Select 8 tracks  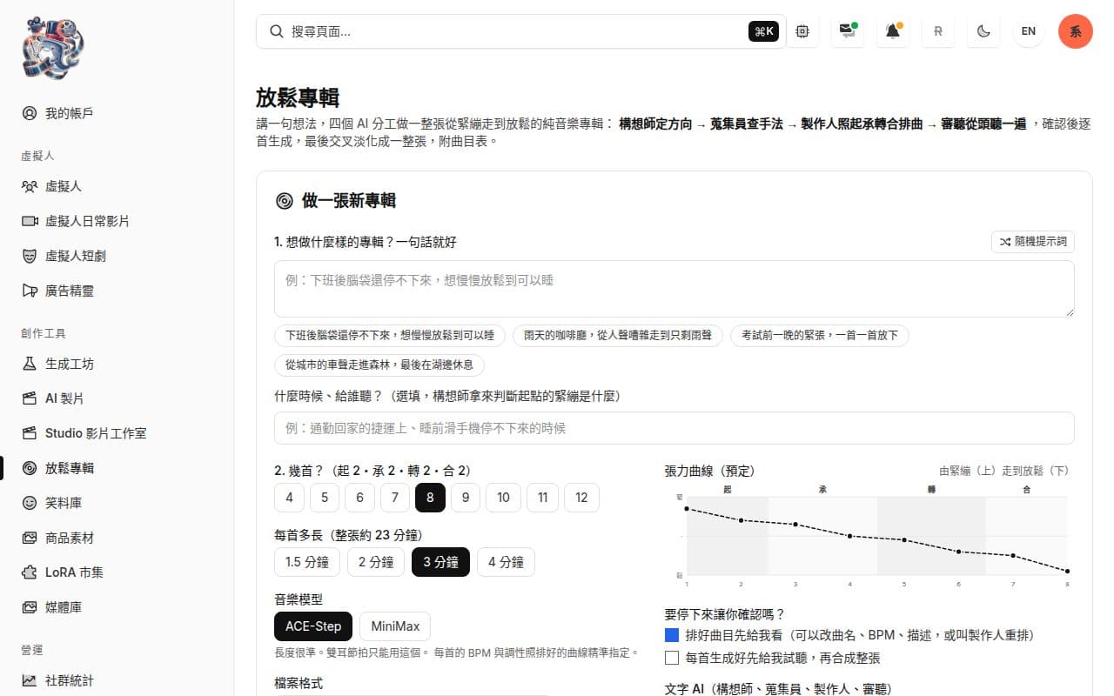[x=430, y=498]
